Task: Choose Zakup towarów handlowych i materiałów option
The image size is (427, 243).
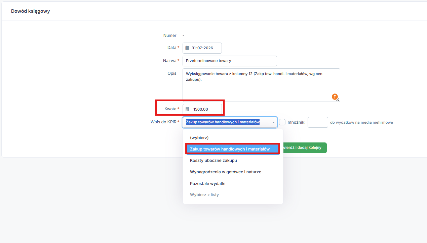Action: (x=233, y=149)
